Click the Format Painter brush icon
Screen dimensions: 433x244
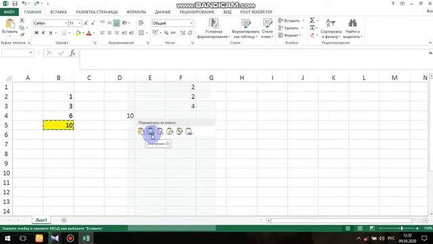(x=22, y=35)
